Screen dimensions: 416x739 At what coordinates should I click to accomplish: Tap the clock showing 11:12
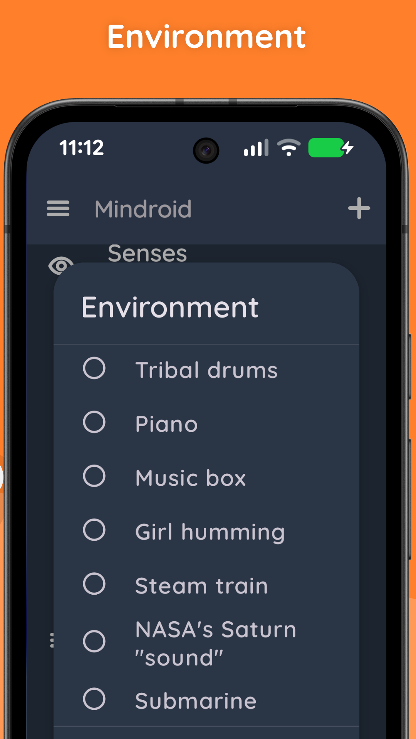click(82, 147)
